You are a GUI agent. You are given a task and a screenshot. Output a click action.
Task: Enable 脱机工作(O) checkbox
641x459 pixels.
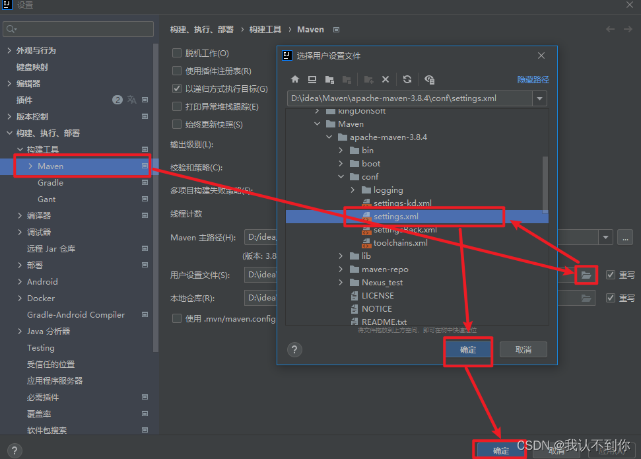177,53
